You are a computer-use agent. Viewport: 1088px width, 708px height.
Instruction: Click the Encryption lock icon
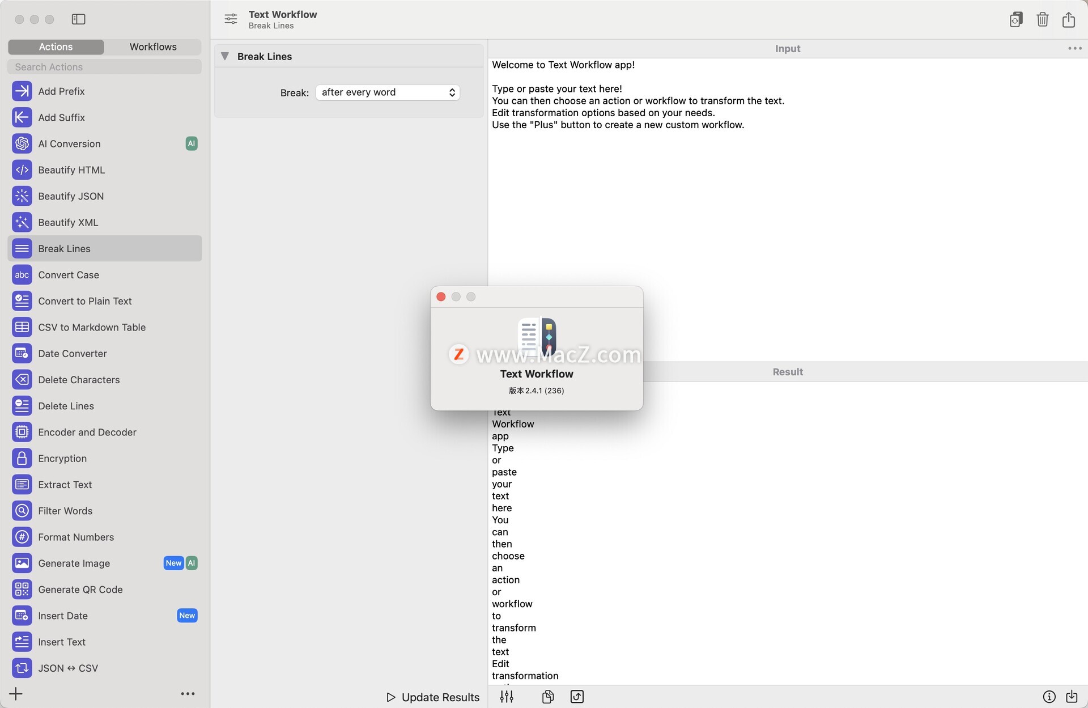coord(22,459)
